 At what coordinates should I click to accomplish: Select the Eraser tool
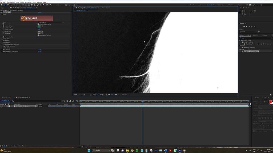[x=43, y=5]
